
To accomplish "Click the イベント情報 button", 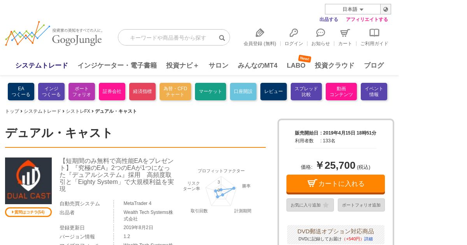I will point(374,91).
